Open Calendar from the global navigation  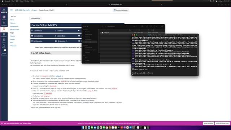(4, 35)
